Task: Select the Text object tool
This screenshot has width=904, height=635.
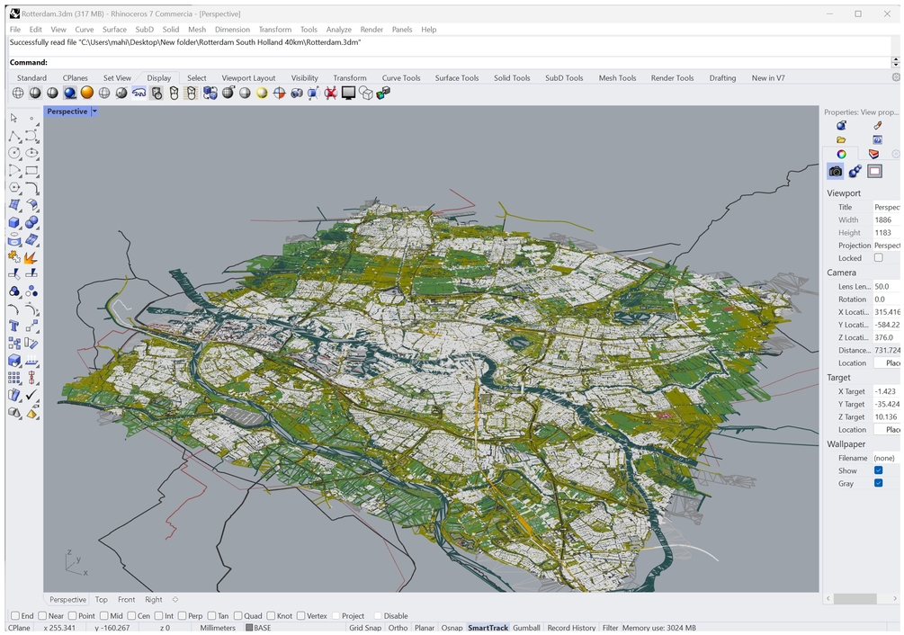Action: (x=14, y=326)
